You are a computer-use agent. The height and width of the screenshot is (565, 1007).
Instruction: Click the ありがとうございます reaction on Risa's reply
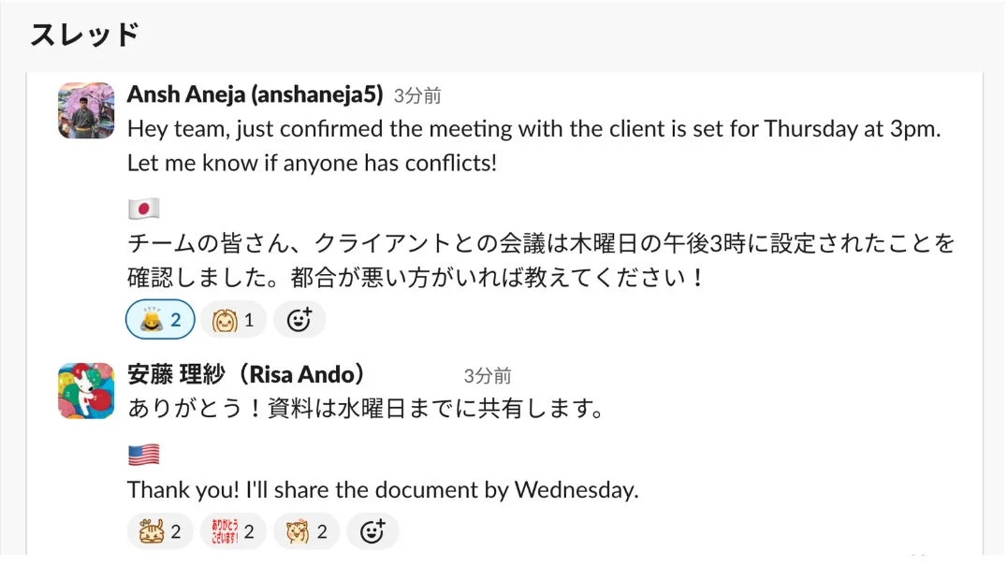coord(232,530)
